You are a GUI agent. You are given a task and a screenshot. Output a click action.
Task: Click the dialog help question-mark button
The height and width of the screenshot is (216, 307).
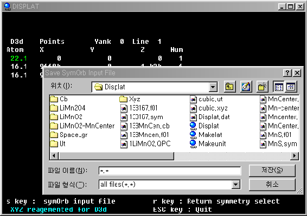(287, 73)
